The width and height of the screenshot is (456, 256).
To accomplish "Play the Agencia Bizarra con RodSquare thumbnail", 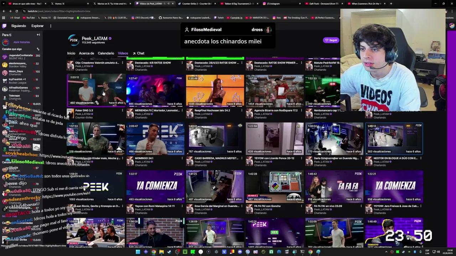I will point(274,91).
